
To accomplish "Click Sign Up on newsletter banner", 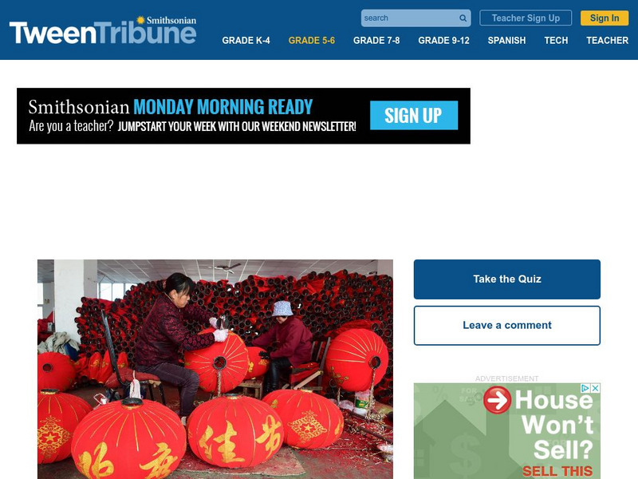I will [414, 115].
